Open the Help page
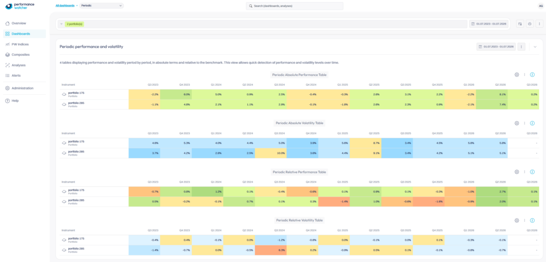This screenshot has height=262, width=546. click(x=15, y=101)
